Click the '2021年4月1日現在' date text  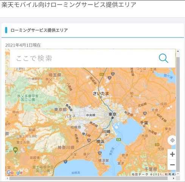pyautogui.click(x=23, y=45)
